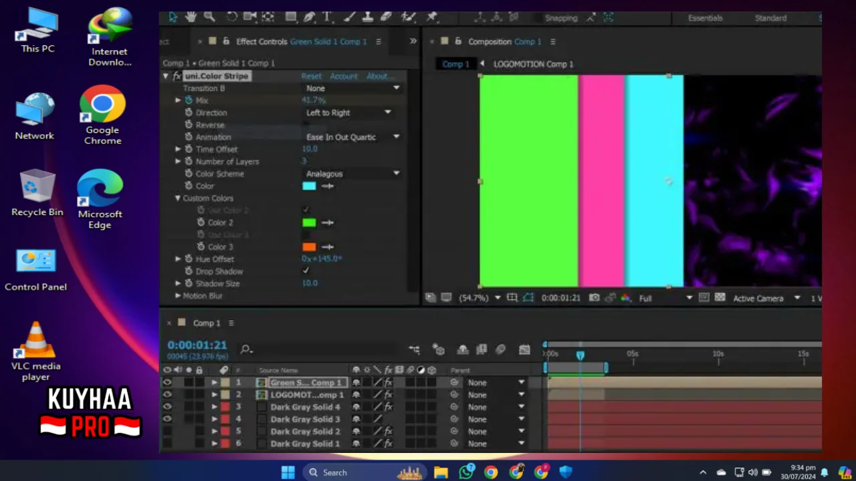This screenshot has height=481, width=856.
Task: Open the composition mini-flowchart icon in timeline
Action: (415, 349)
